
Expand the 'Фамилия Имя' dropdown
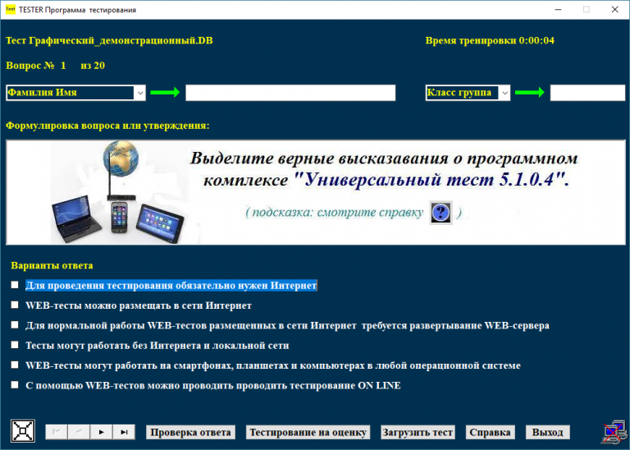[x=139, y=93]
